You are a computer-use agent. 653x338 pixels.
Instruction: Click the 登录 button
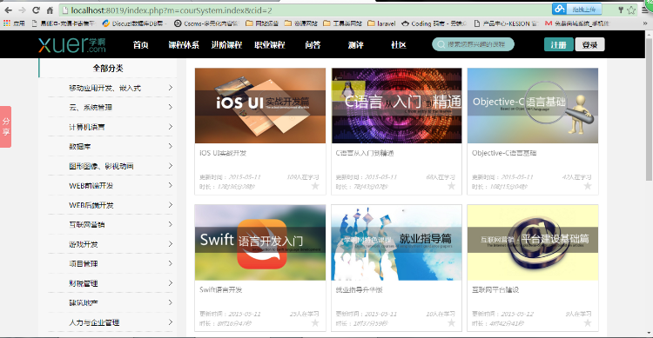point(589,44)
